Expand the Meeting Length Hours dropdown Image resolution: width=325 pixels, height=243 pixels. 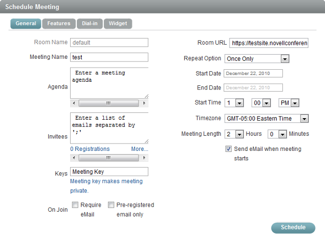pyautogui.click(x=235, y=134)
